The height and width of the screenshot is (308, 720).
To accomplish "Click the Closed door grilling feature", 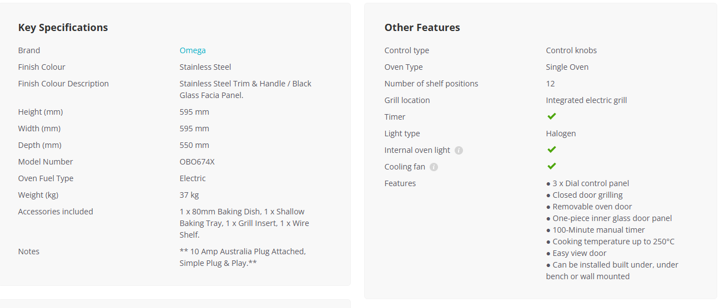I will [585, 195].
